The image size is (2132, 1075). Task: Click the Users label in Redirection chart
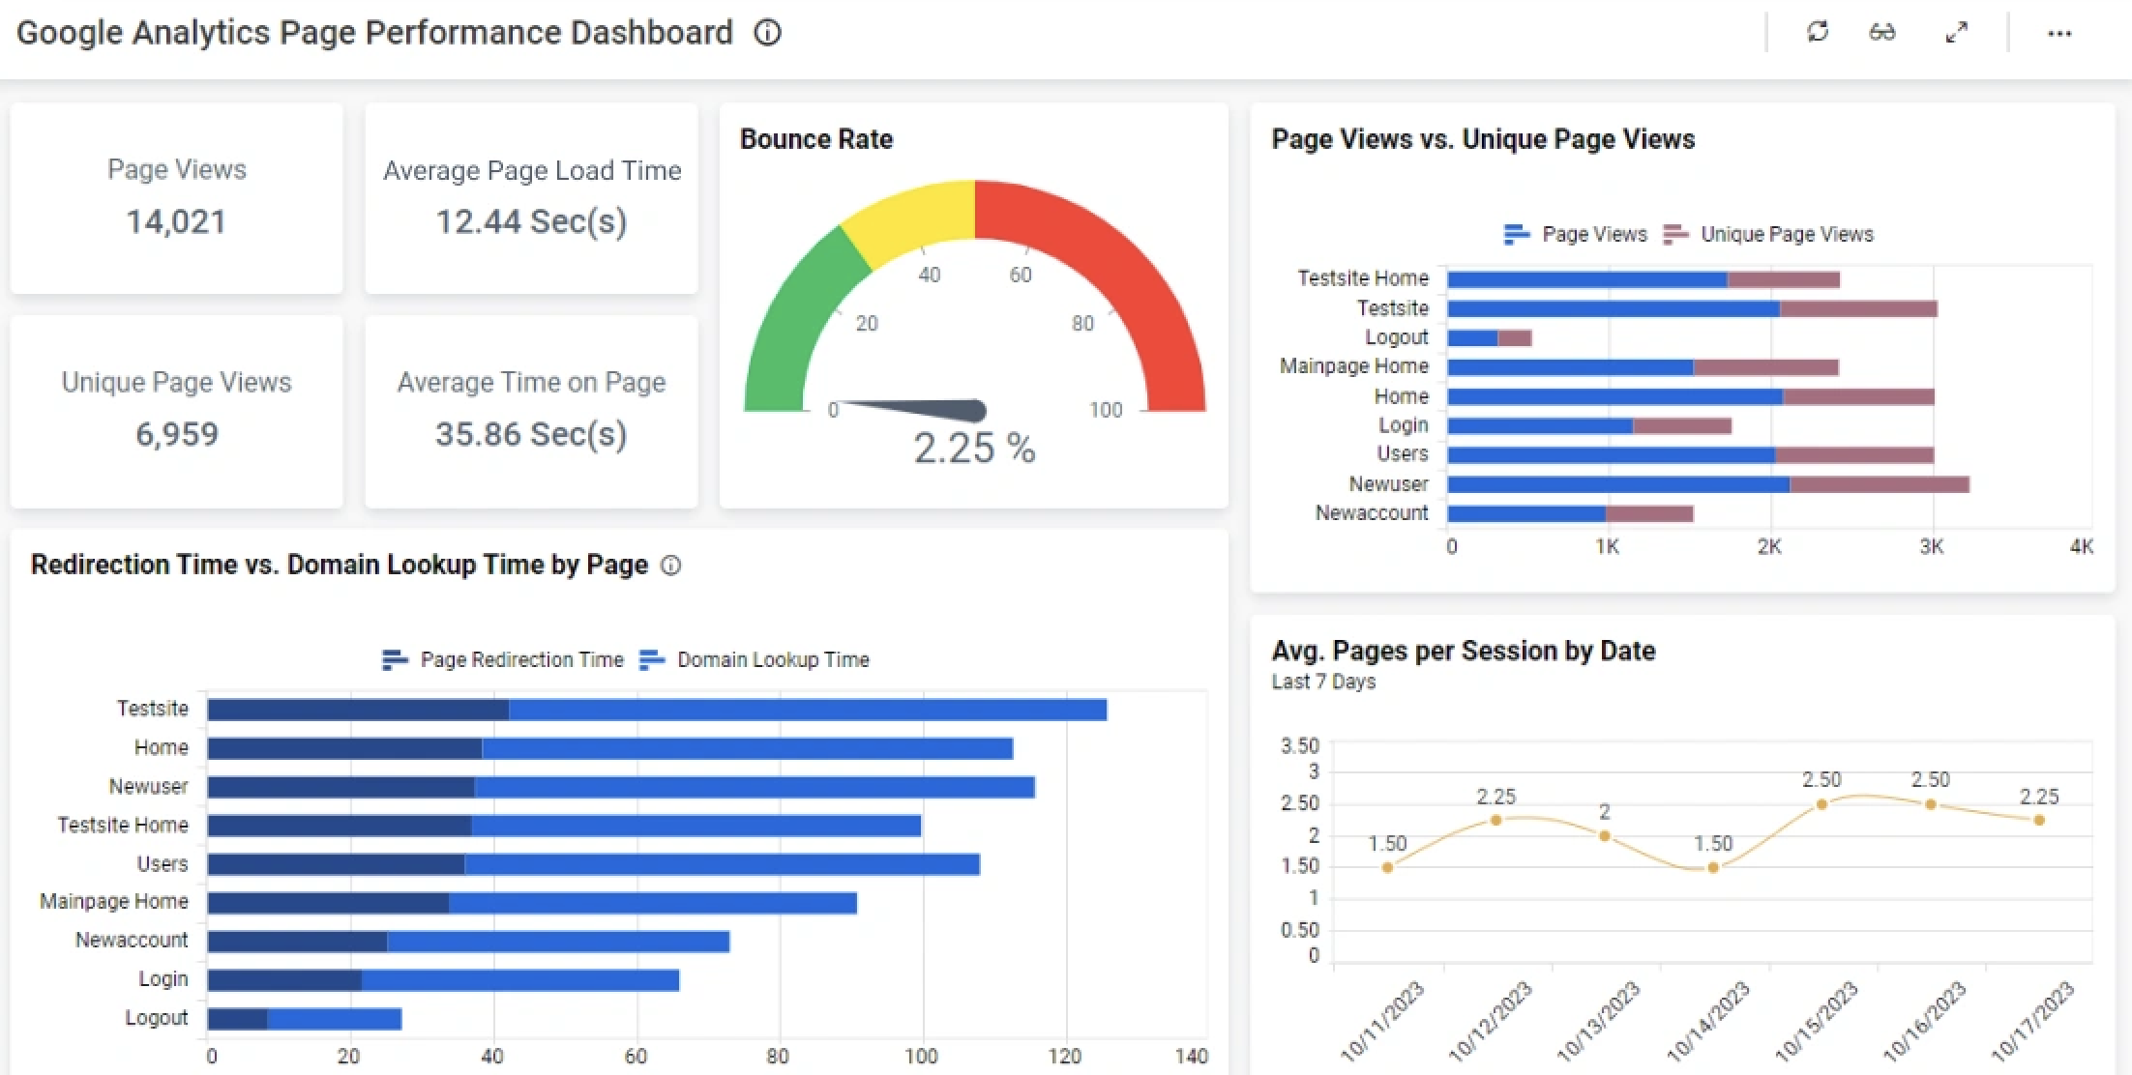click(163, 863)
